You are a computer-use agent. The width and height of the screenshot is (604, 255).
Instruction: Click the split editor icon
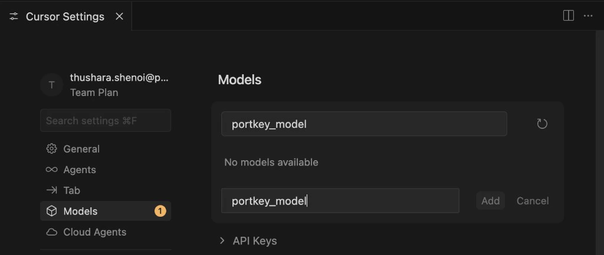[569, 16]
